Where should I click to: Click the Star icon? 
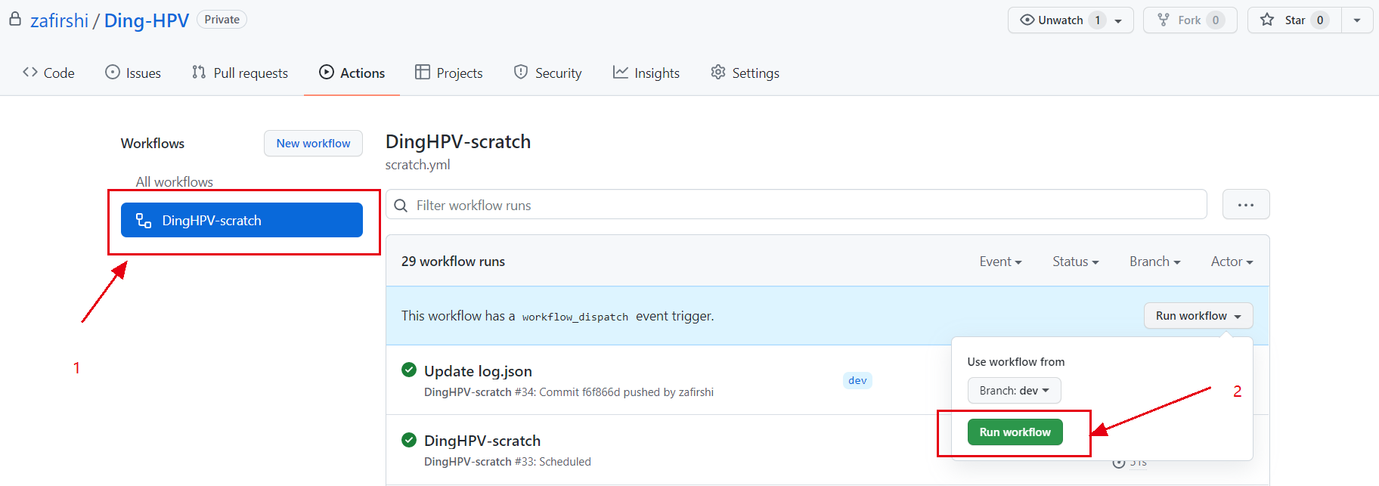click(1267, 20)
